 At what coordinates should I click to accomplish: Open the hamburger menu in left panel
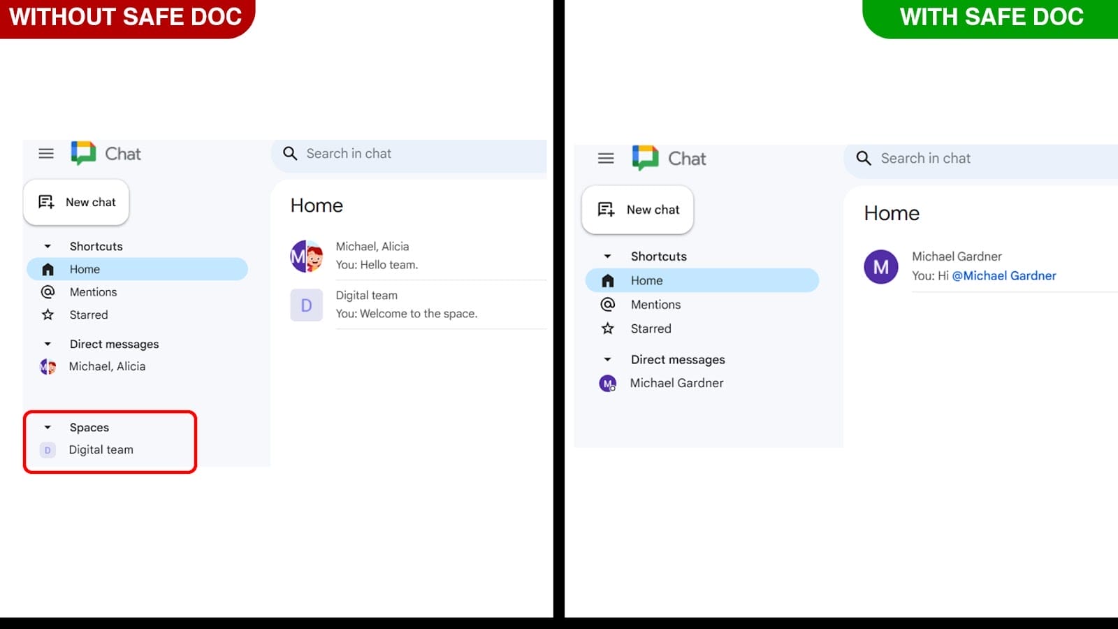(x=46, y=154)
